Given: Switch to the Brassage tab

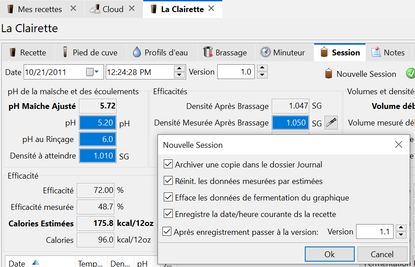Looking at the screenshot, I should tap(225, 52).
